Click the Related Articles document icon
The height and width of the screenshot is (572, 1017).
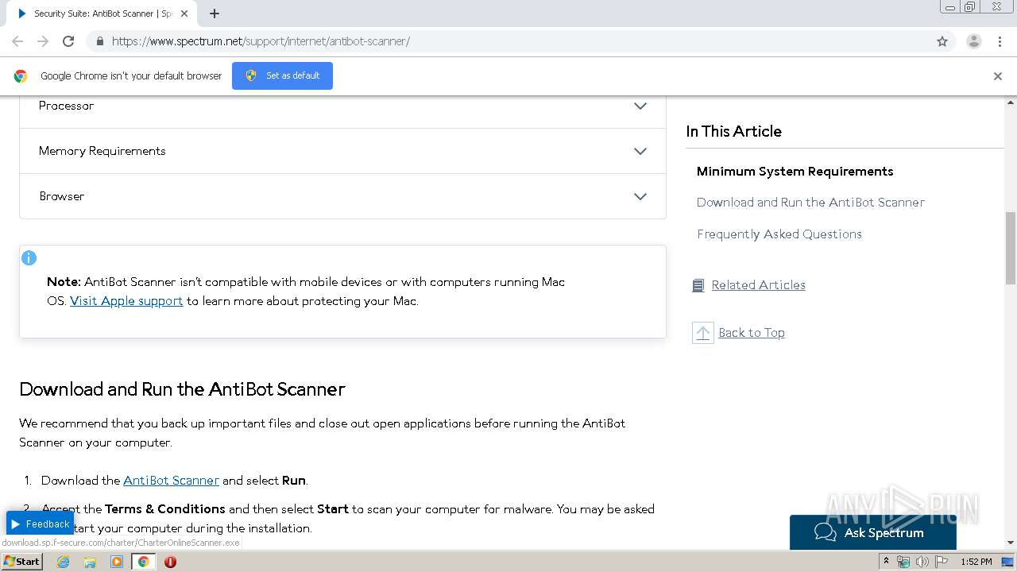698,285
